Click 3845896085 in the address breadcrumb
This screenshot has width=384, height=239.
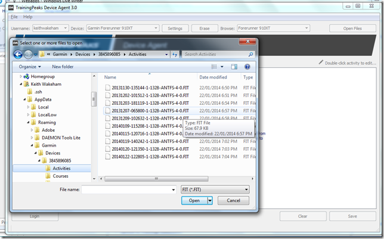[x=109, y=54]
